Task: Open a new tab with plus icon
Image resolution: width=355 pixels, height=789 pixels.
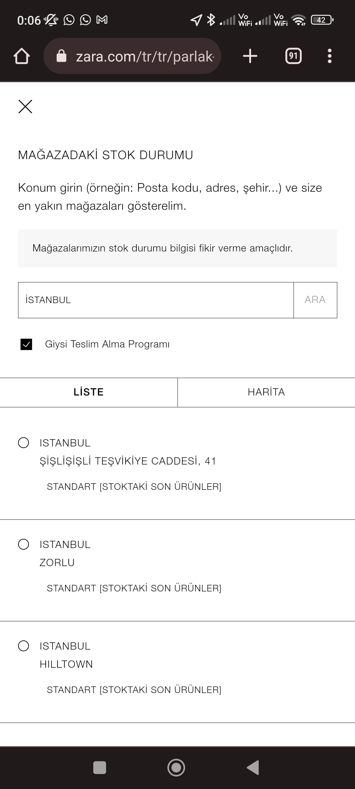Action: coord(250,56)
